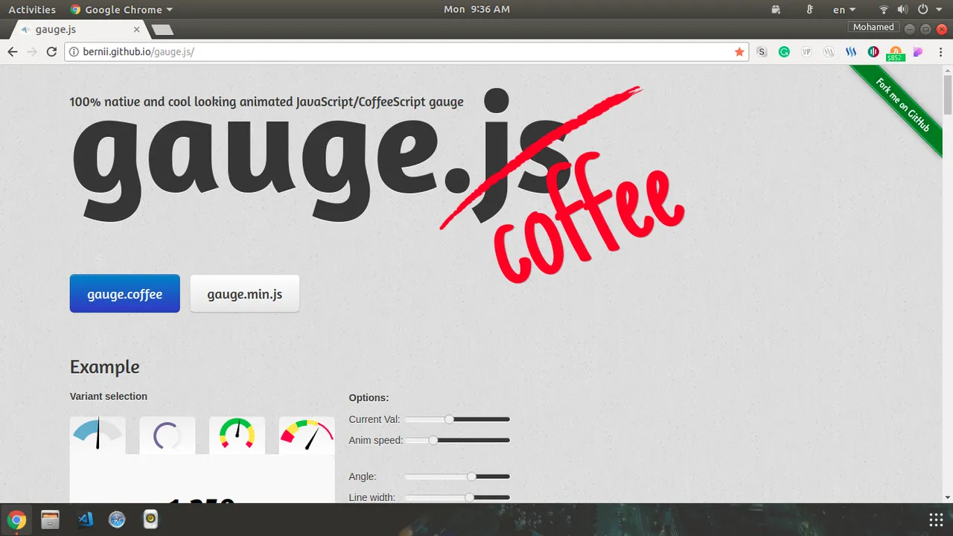Screen dimensions: 953x536
Task: Open the file manager from the dock
Action: 50,520
